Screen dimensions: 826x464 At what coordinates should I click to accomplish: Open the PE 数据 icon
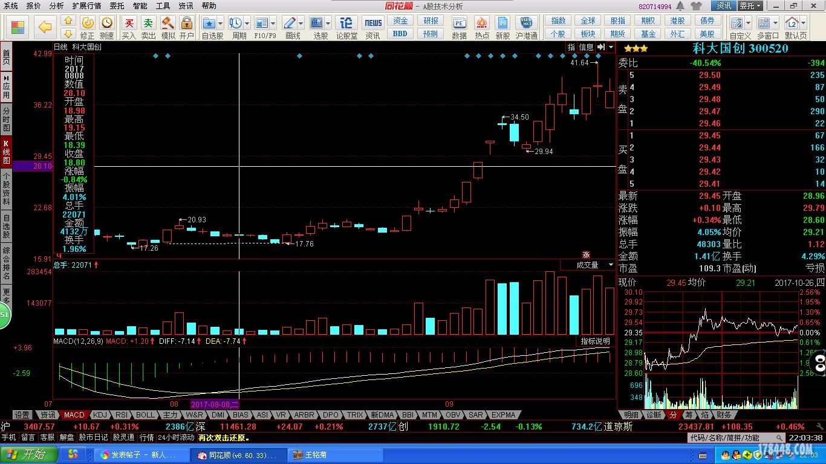(x=460, y=23)
